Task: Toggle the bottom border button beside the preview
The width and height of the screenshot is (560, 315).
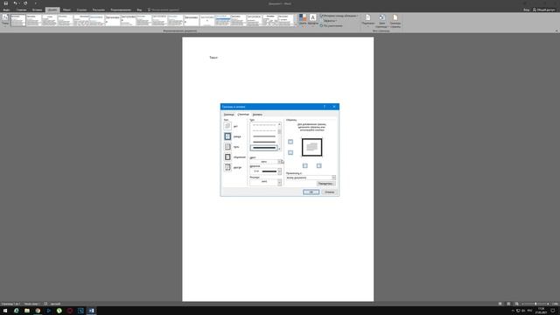Action: (x=290, y=152)
